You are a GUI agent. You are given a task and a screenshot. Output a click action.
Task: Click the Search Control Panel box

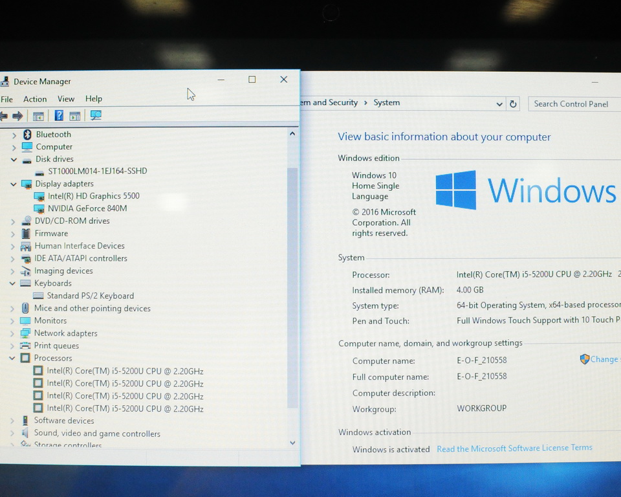click(x=574, y=104)
